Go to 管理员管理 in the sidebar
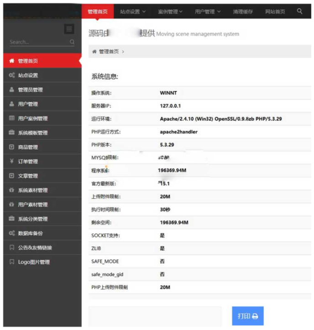314x330 pixels. 31,90
